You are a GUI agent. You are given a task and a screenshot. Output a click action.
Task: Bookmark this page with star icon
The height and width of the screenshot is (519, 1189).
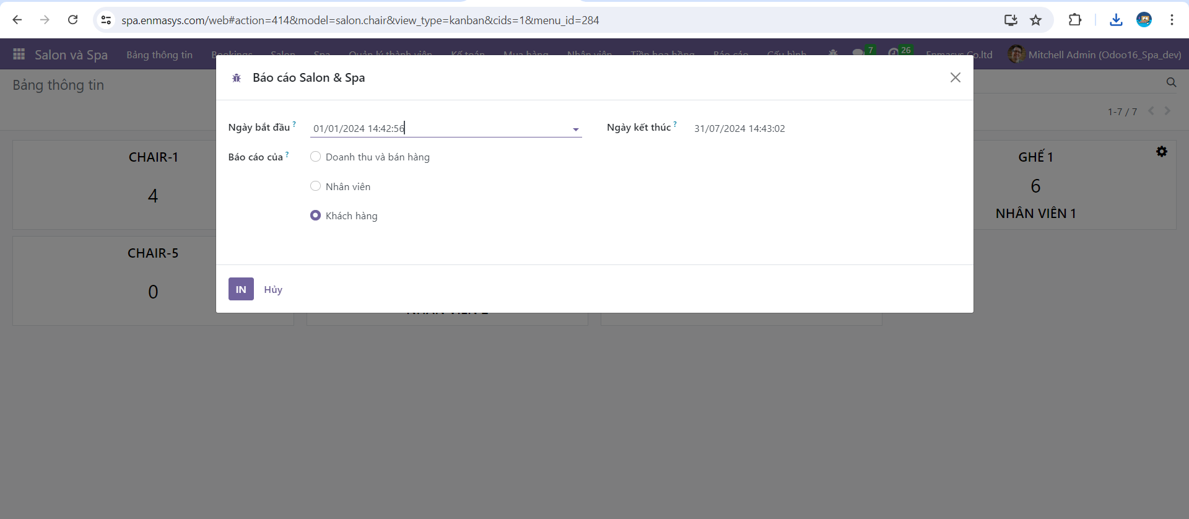[x=1035, y=20]
